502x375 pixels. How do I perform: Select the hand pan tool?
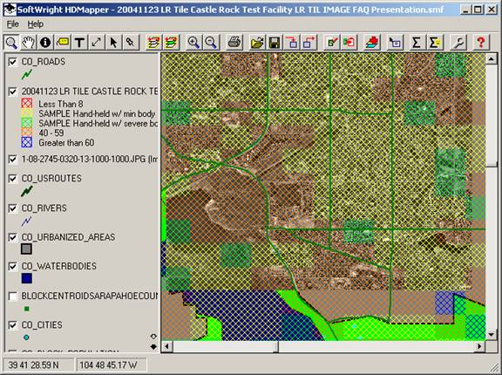pyautogui.click(x=28, y=42)
